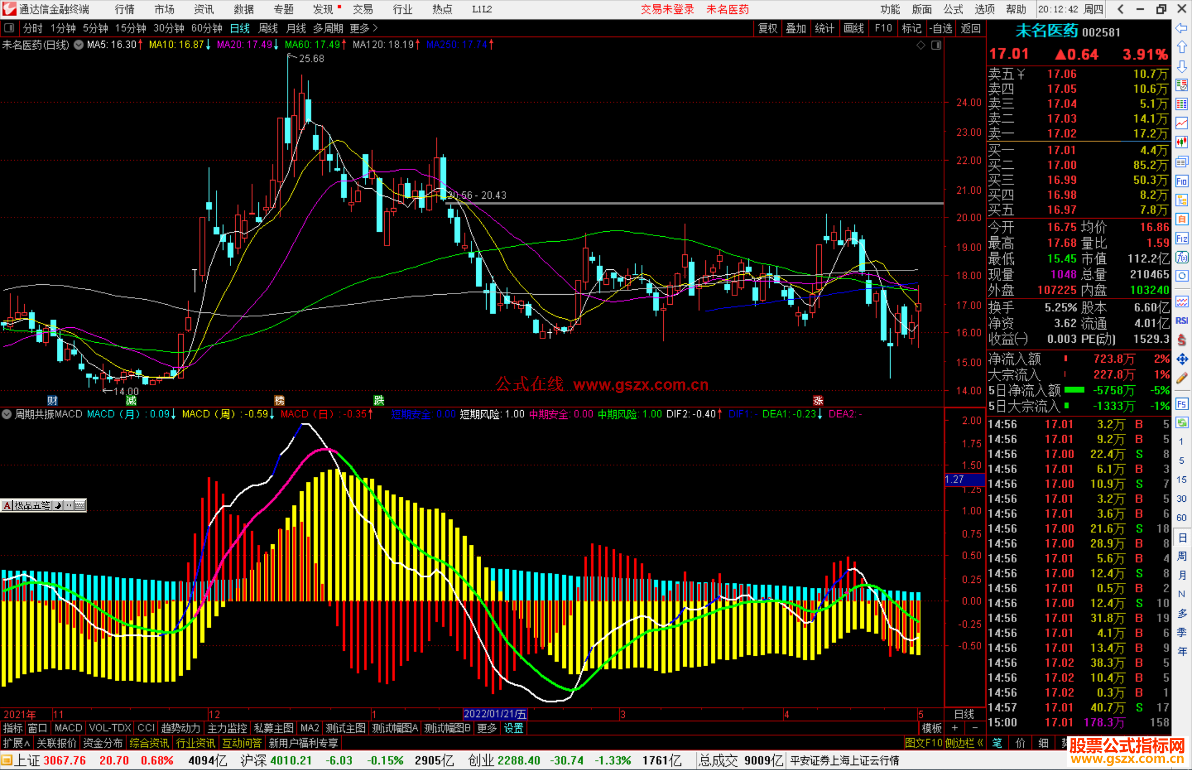Toggle the side panel icon above chart
This screenshot has width=1192, height=770.
point(936,45)
